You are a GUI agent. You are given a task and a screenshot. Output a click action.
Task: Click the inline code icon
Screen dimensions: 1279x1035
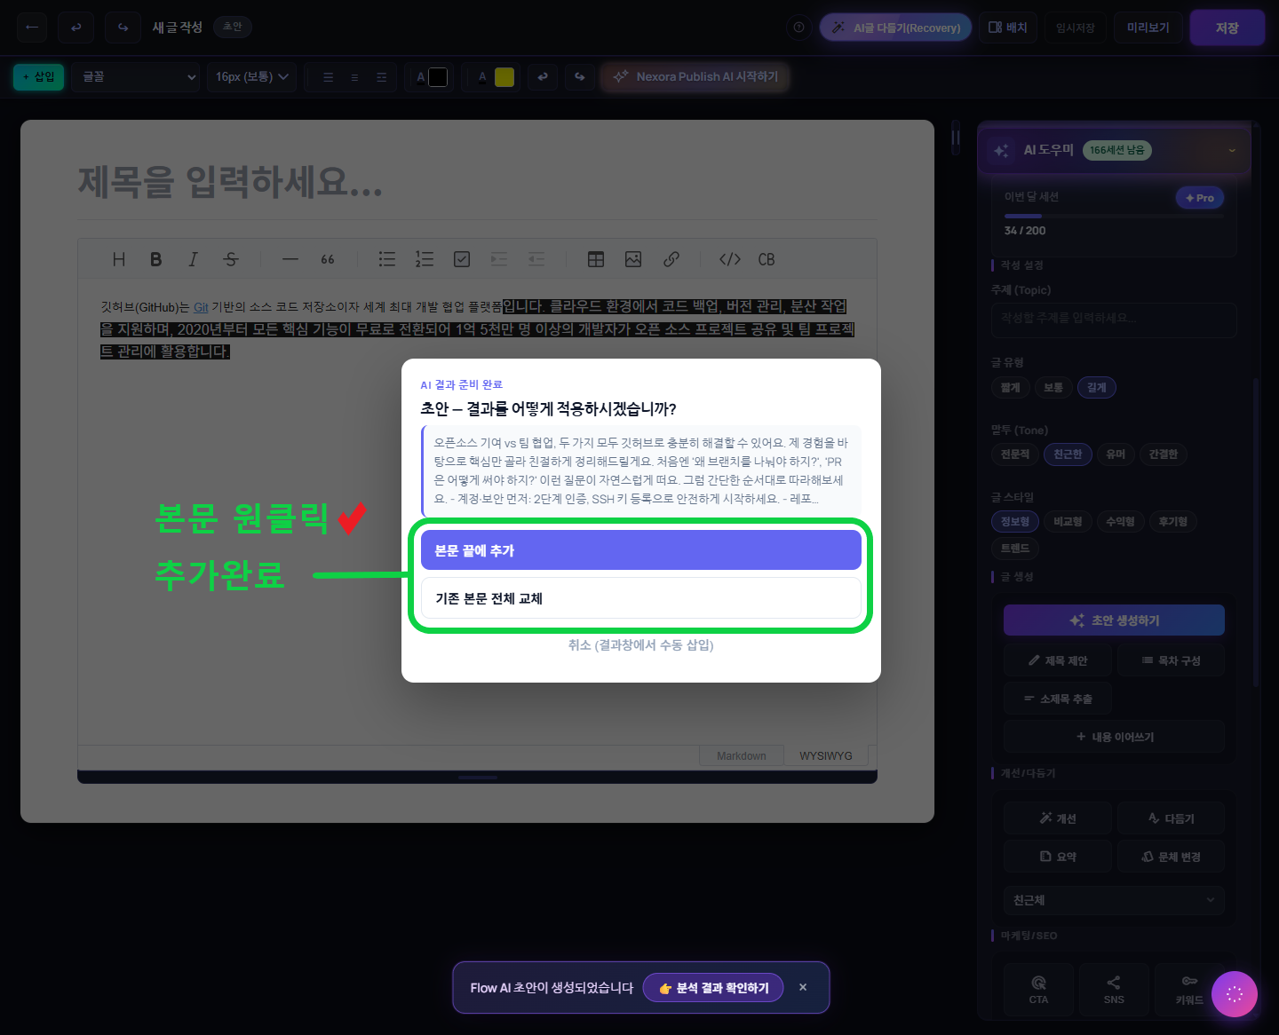pos(729,259)
